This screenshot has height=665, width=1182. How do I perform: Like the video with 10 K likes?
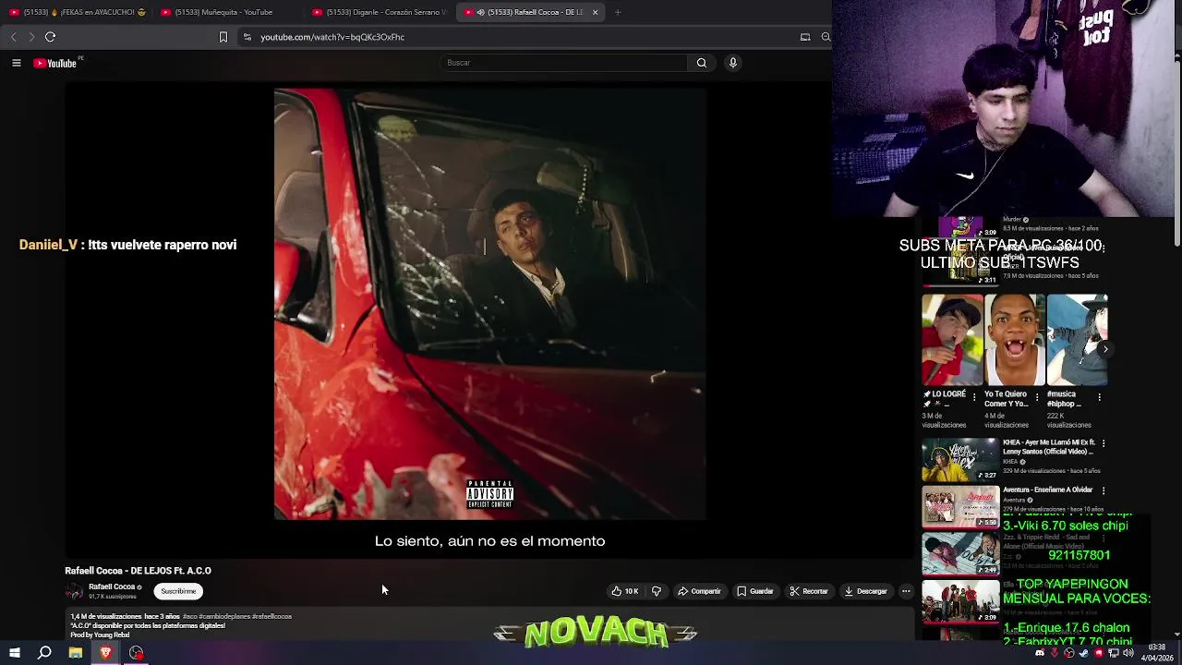[x=625, y=591]
